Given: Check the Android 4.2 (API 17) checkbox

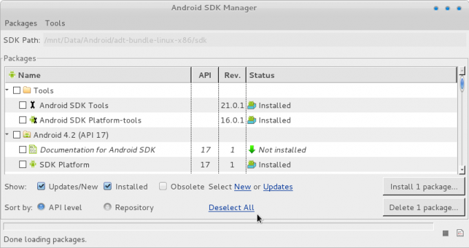Looking at the screenshot, I should pos(17,135).
